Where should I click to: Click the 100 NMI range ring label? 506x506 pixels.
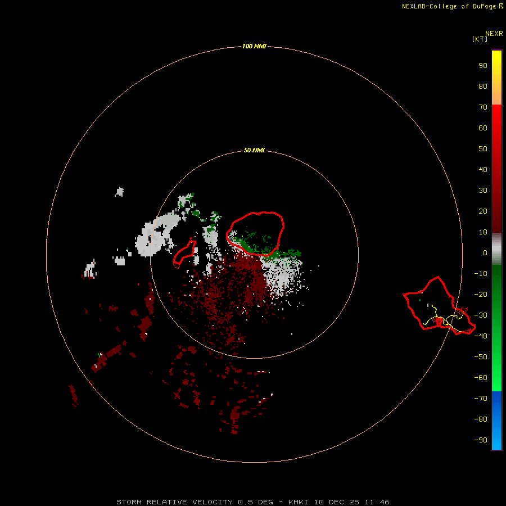point(254,46)
